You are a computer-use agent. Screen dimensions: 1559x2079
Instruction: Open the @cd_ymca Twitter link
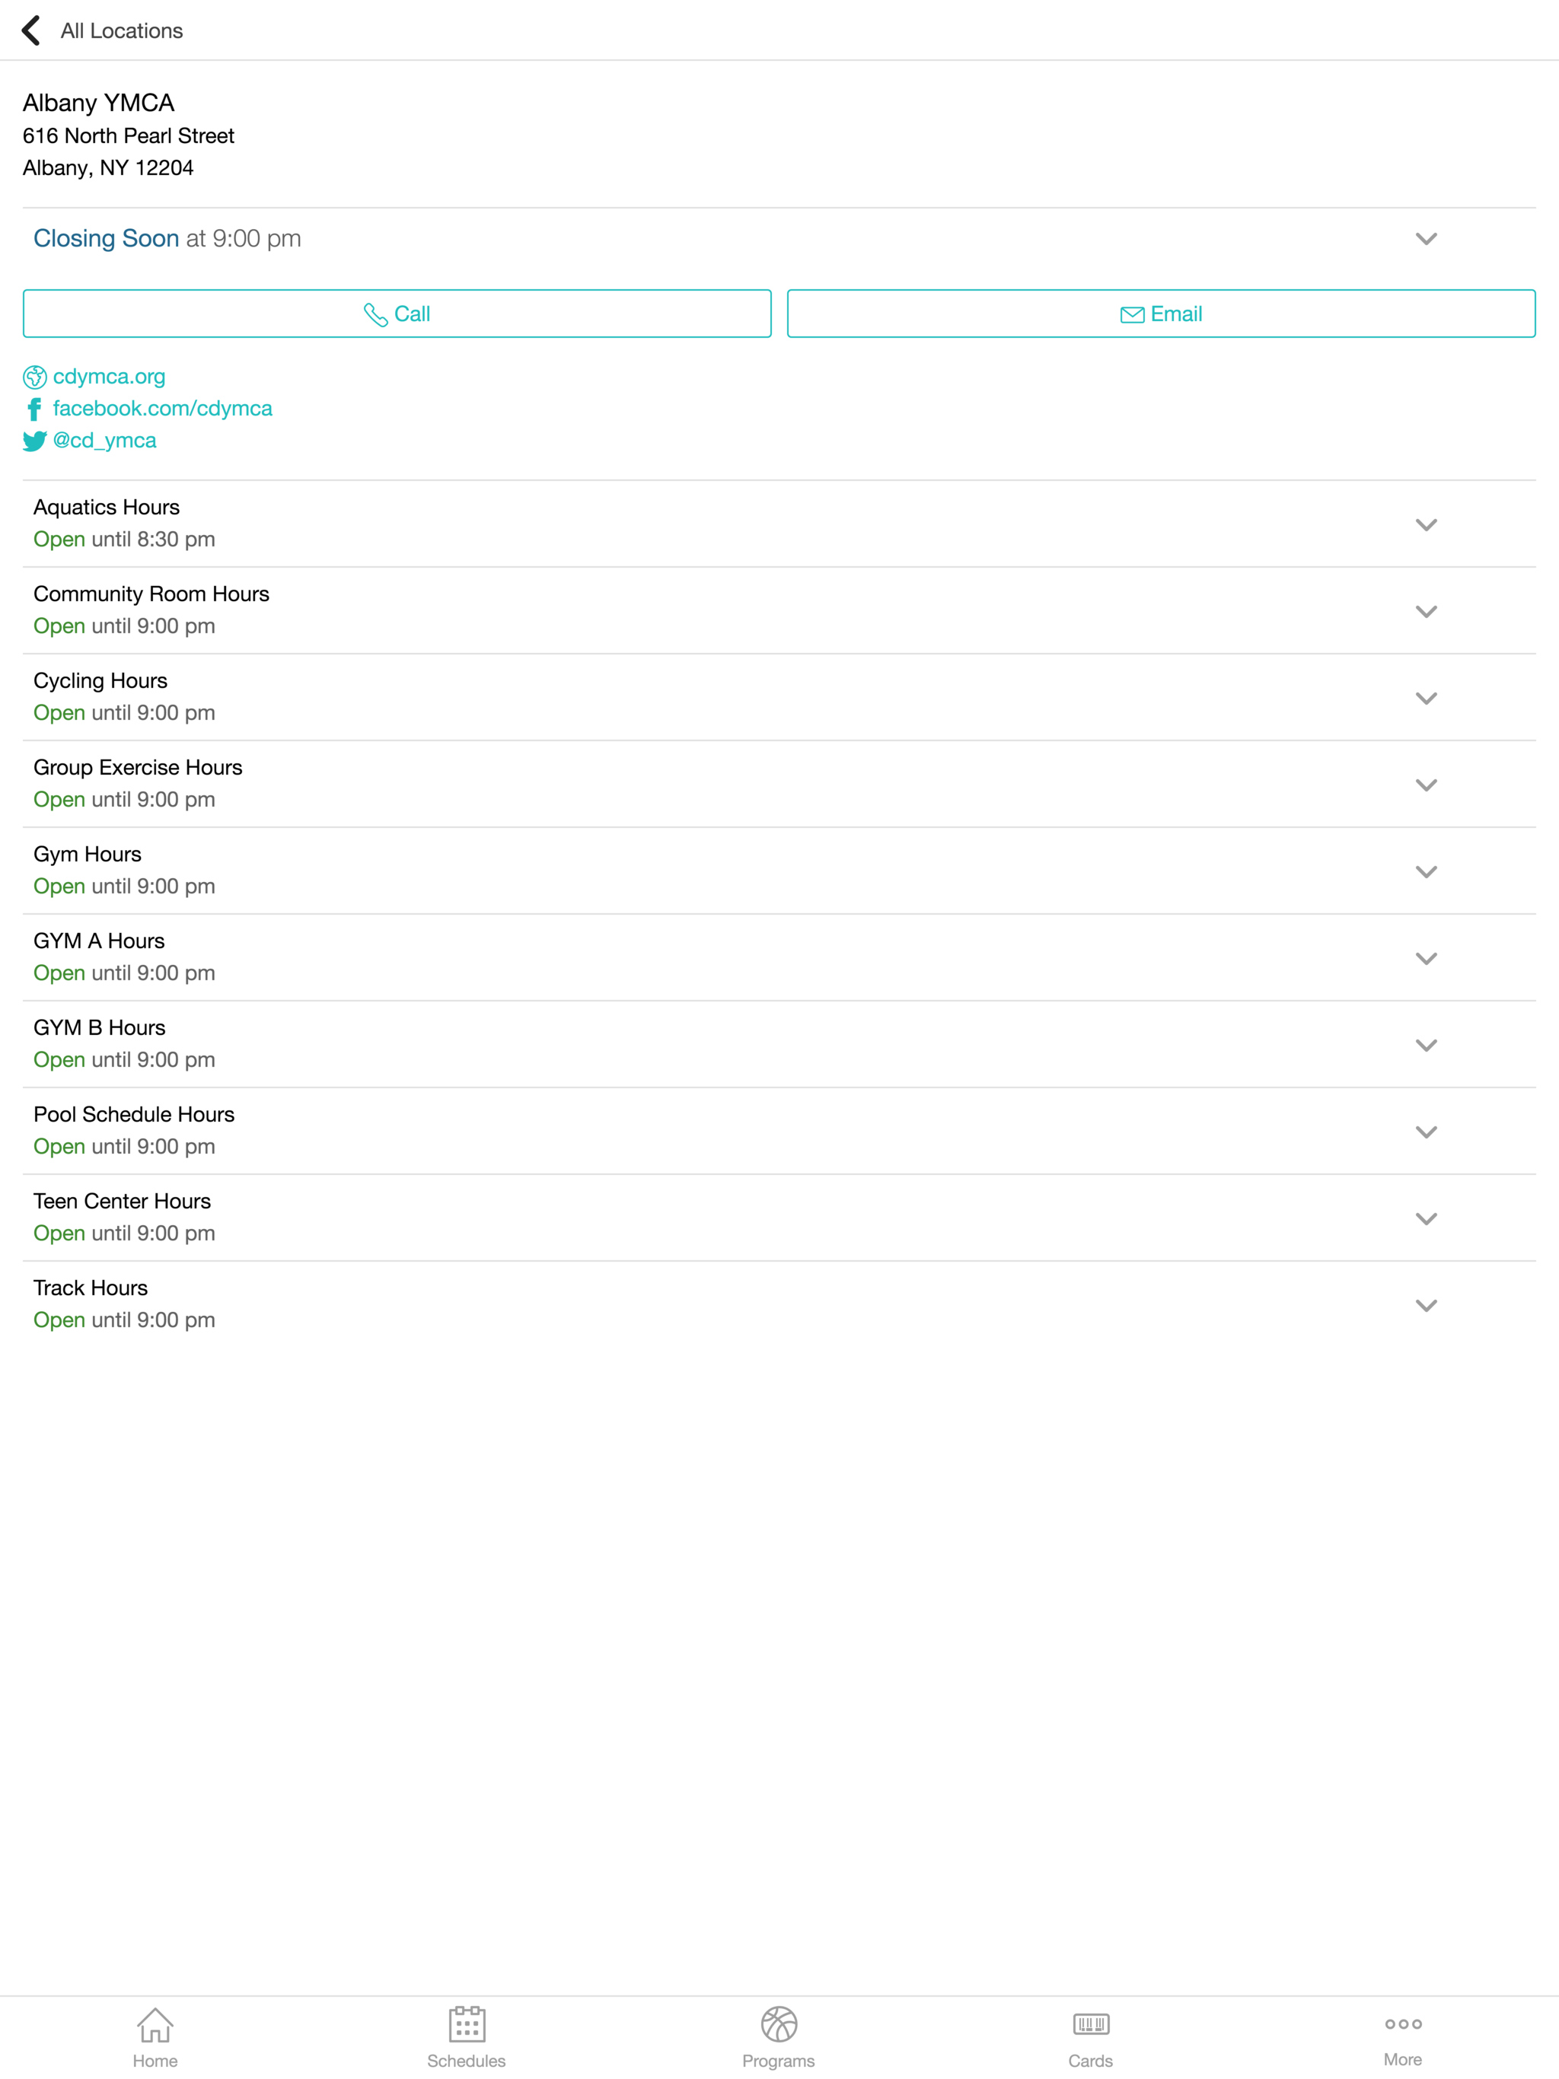click(104, 441)
